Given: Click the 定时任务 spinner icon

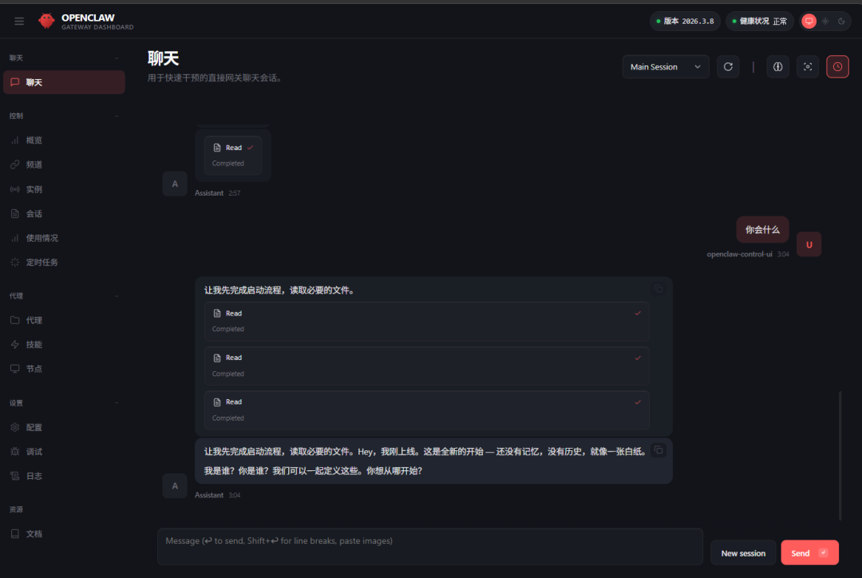Looking at the screenshot, I should 15,263.
